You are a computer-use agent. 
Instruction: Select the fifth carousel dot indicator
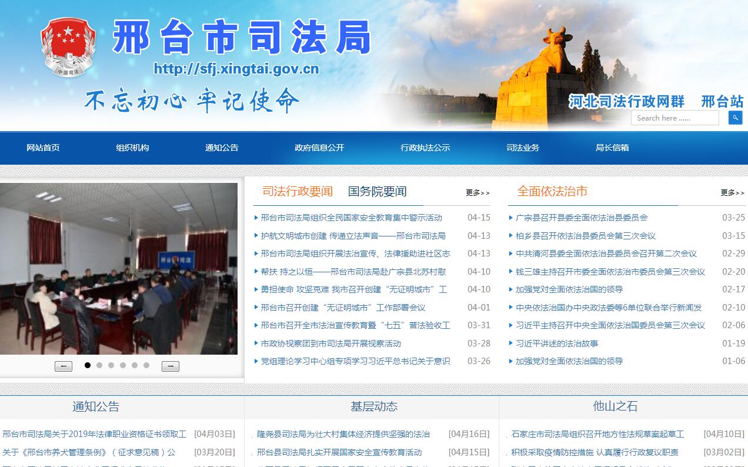135,365
